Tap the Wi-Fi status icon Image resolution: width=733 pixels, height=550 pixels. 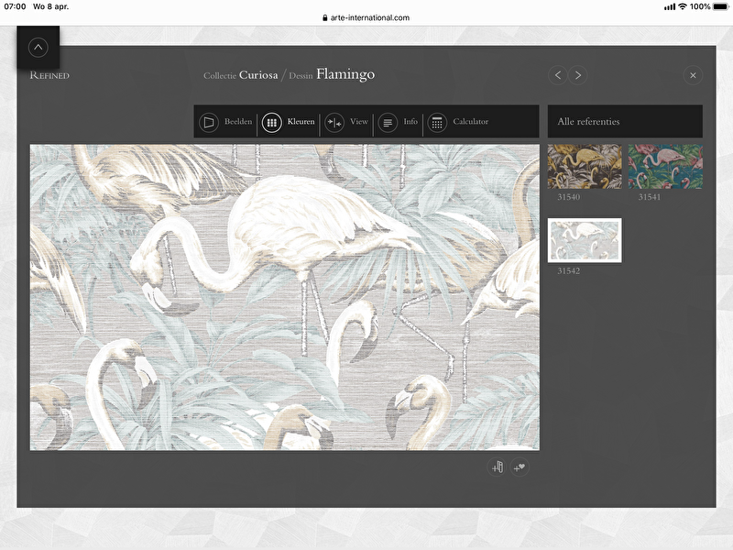pyautogui.click(x=683, y=6)
